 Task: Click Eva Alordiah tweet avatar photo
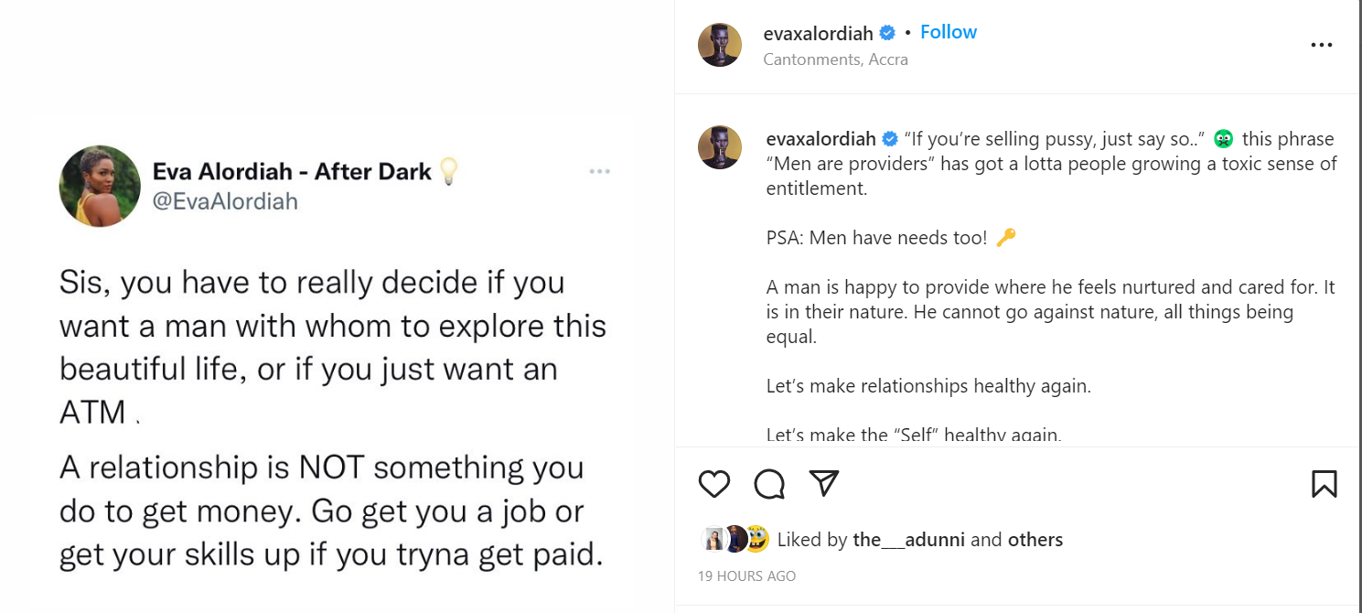pyautogui.click(x=100, y=186)
